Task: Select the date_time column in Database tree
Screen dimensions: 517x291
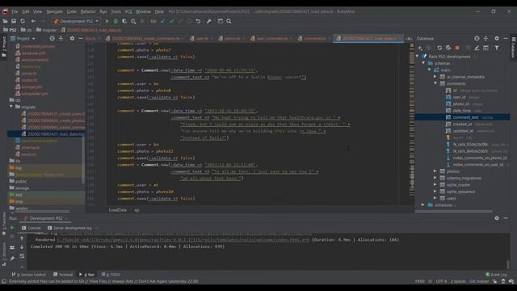Action: pos(461,111)
